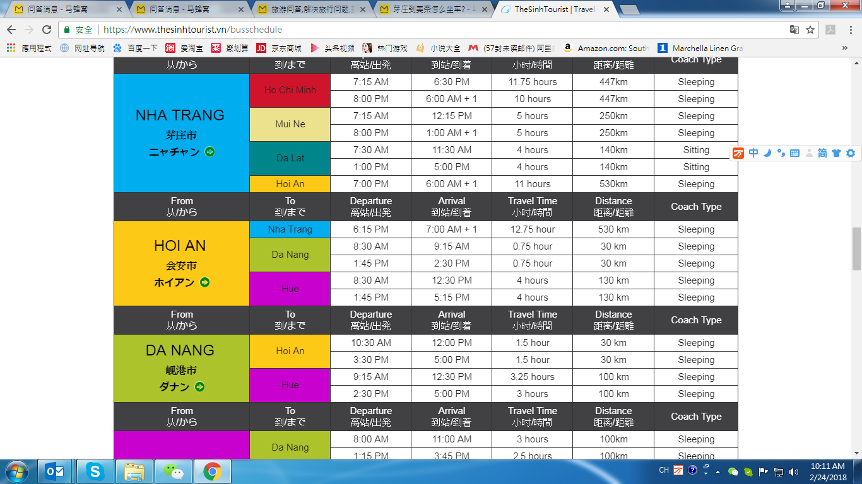Expand the bookmarks bar overflow chevron
The height and width of the screenshot is (484, 862).
845,48
